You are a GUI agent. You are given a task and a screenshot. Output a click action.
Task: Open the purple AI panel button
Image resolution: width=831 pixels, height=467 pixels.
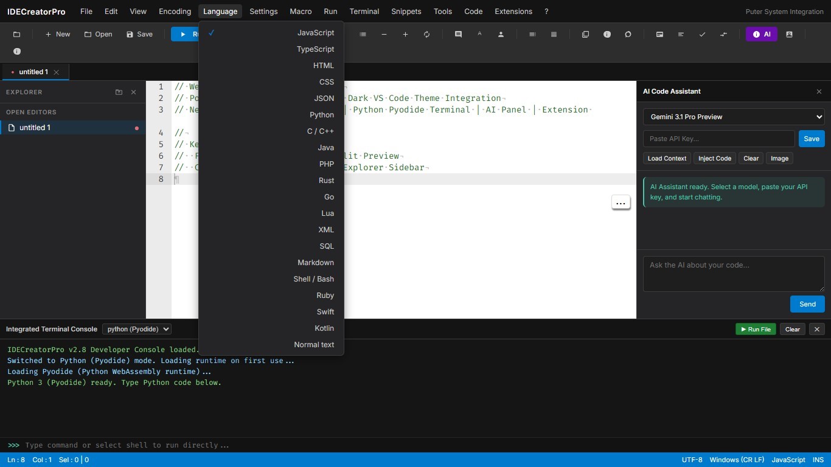[x=762, y=35]
